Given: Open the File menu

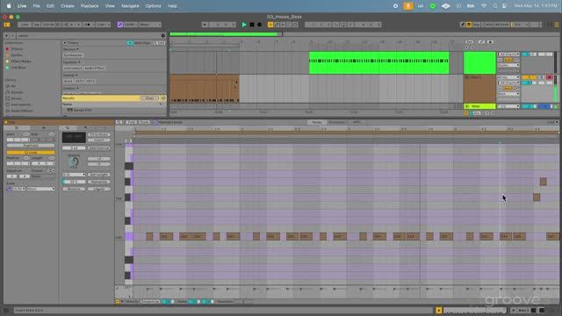Looking at the screenshot, I should pyautogui.click(x=37, y=6).
